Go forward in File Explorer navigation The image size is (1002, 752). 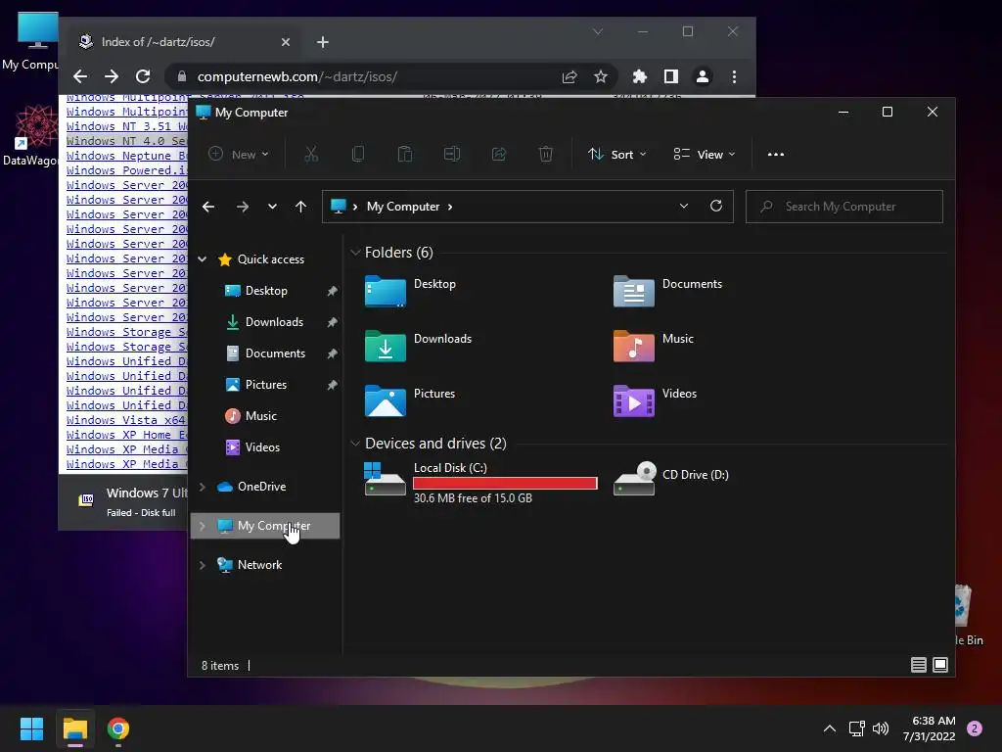pos(243,207)
